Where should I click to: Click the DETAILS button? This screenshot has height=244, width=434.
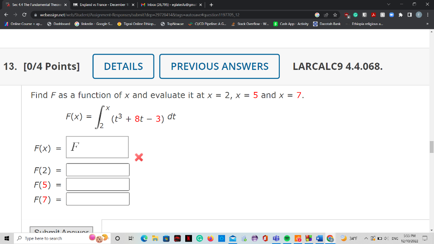pos(123,67)
